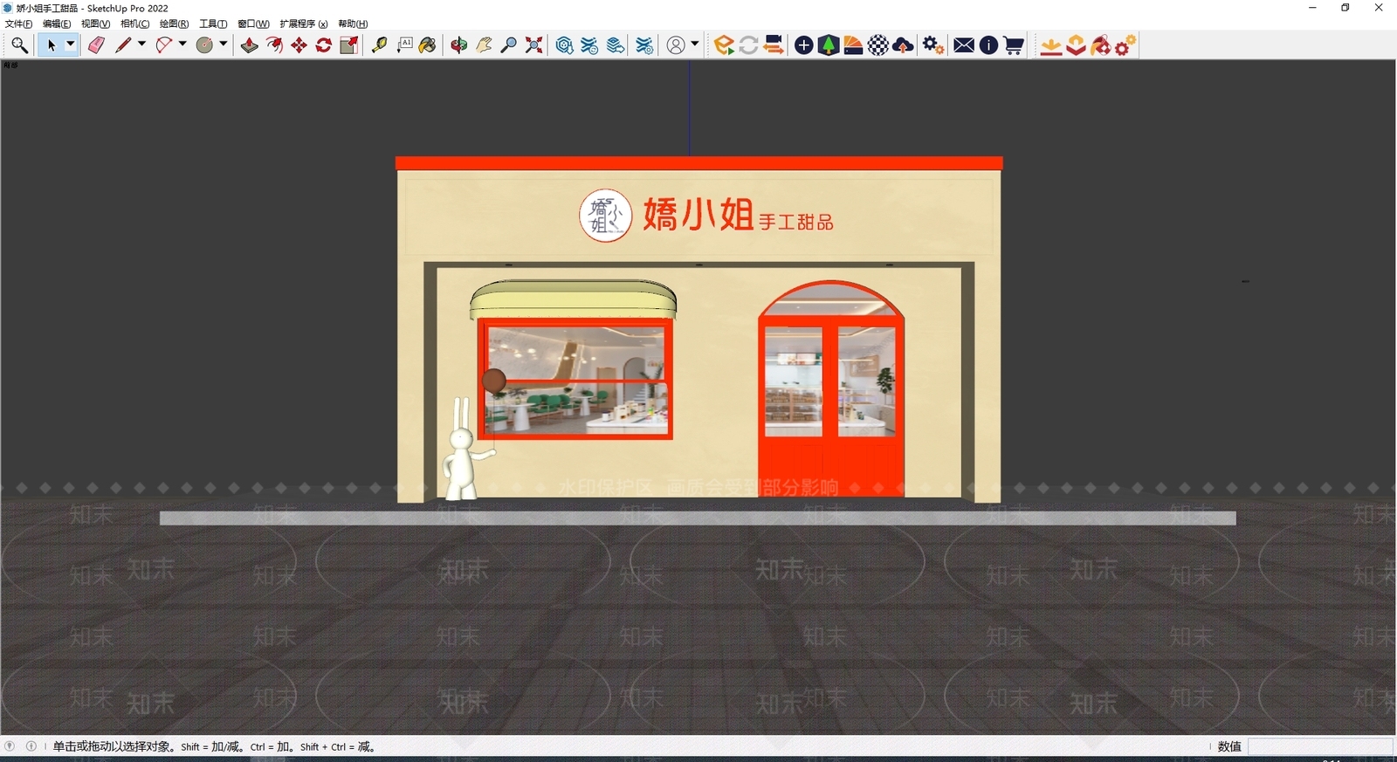Expand the Arc tool dropdown arrow
Screen dimensions: 1397x762
[x=182, y=45]
